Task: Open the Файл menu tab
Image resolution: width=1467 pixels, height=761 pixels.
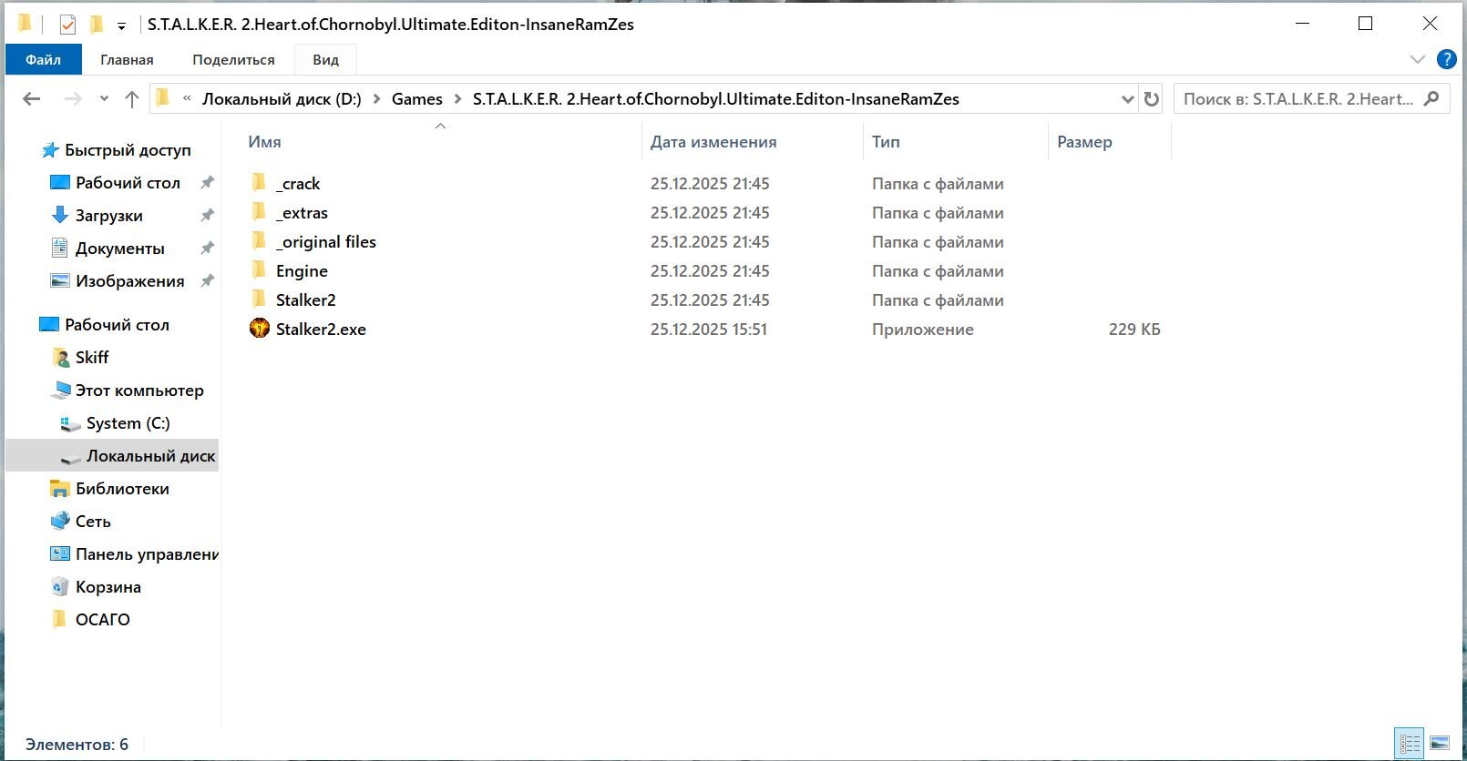Action: point(43,60)
